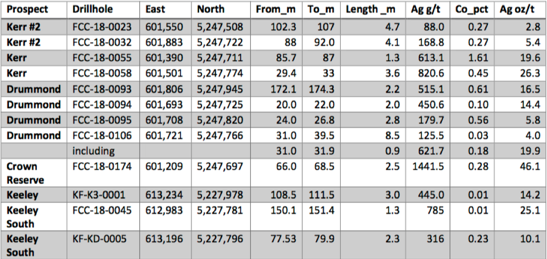Click Co_pct value 0.61
The image size is (547, 259).
click(x=477, y=89)
